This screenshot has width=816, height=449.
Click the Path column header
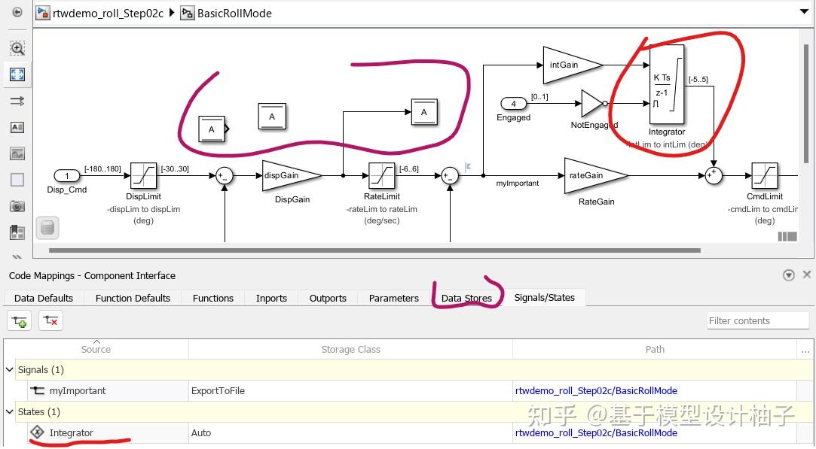tap(655, 349)
